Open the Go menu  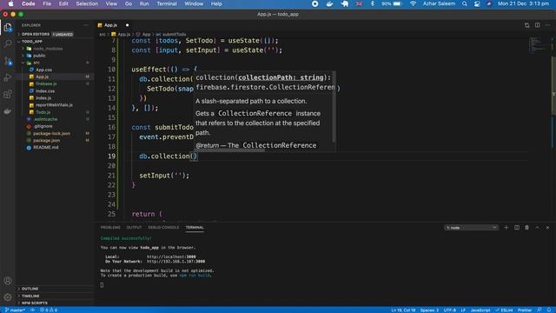[129, 3]
